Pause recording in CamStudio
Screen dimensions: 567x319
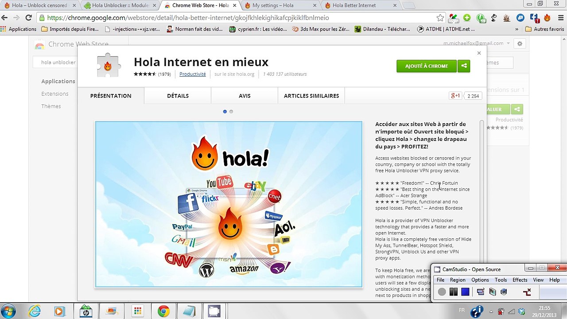[453, 292]
